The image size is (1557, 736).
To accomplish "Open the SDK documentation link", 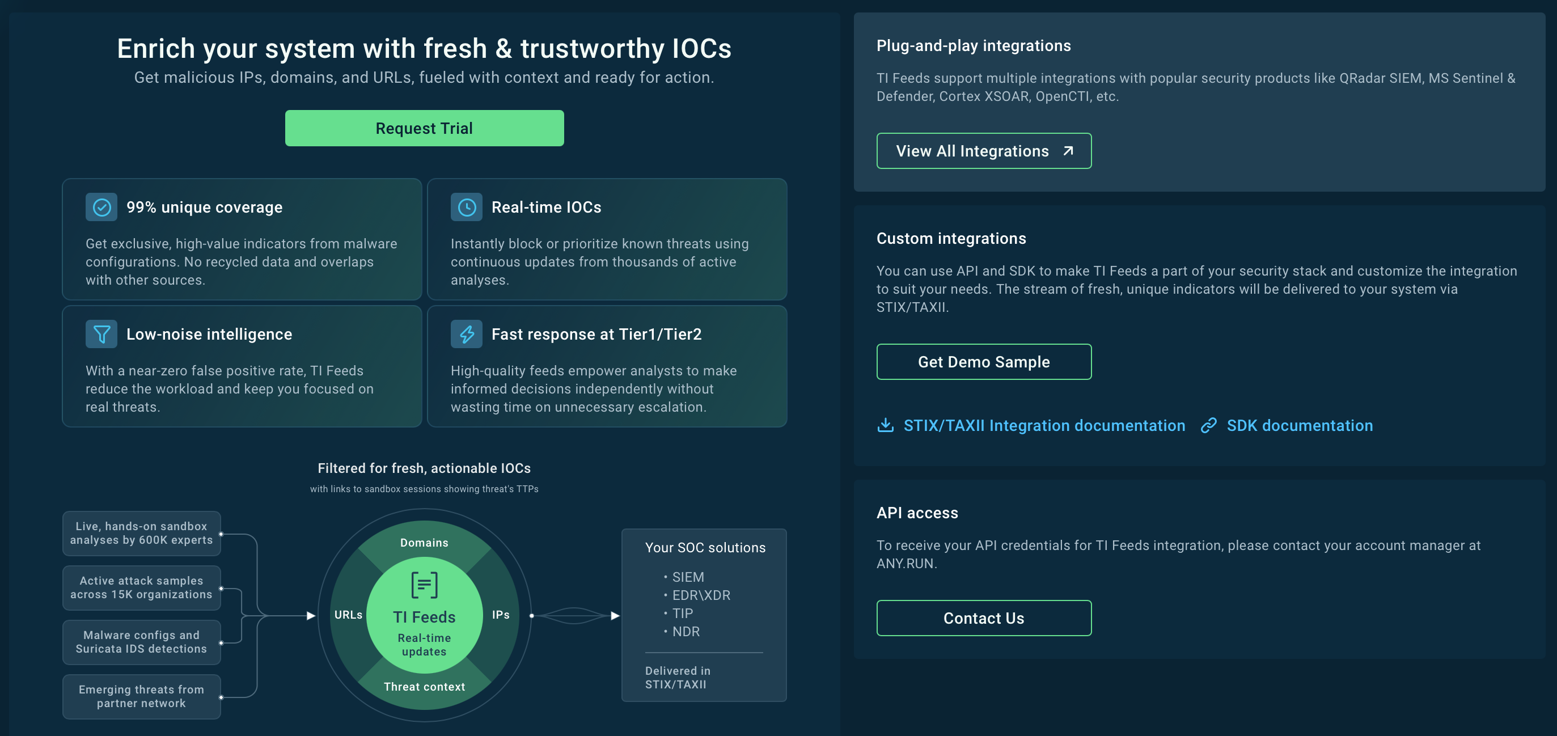I will (1300, 425).
